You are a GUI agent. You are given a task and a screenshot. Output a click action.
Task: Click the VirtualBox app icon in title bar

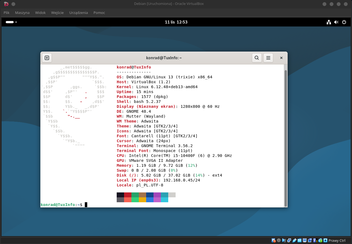click(x=6, y=4)
